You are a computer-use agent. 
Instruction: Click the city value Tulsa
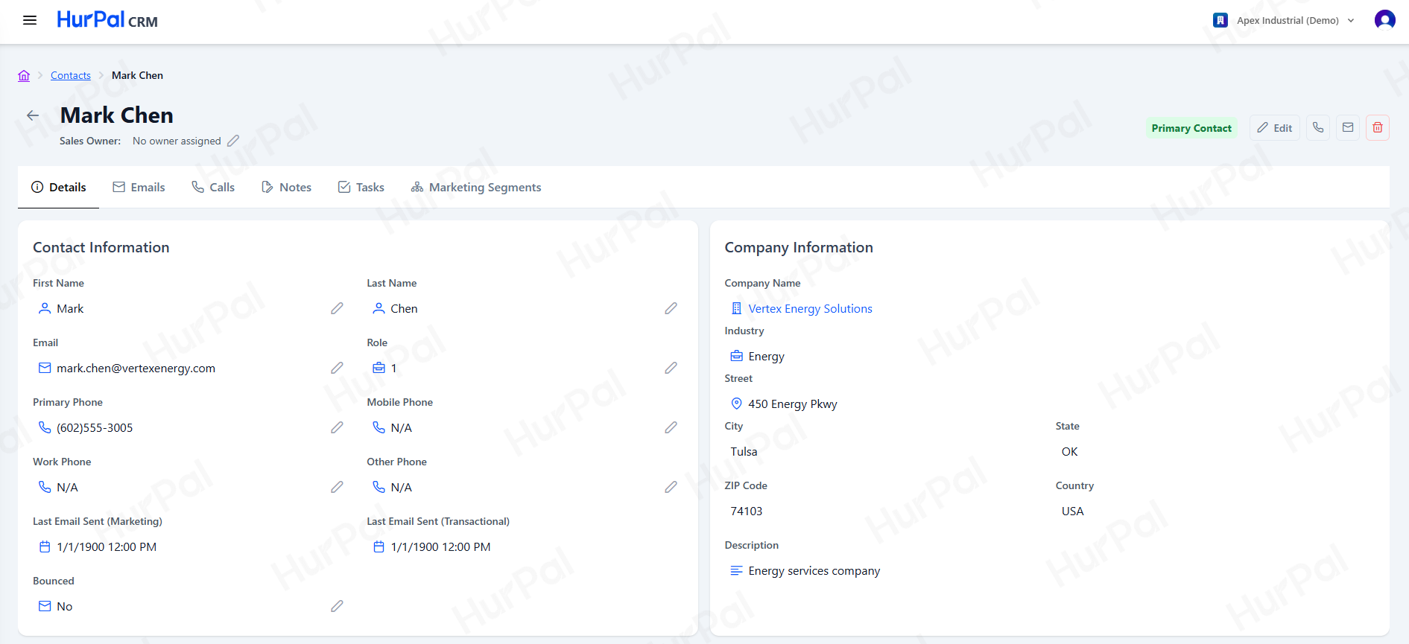coord(744,451)
